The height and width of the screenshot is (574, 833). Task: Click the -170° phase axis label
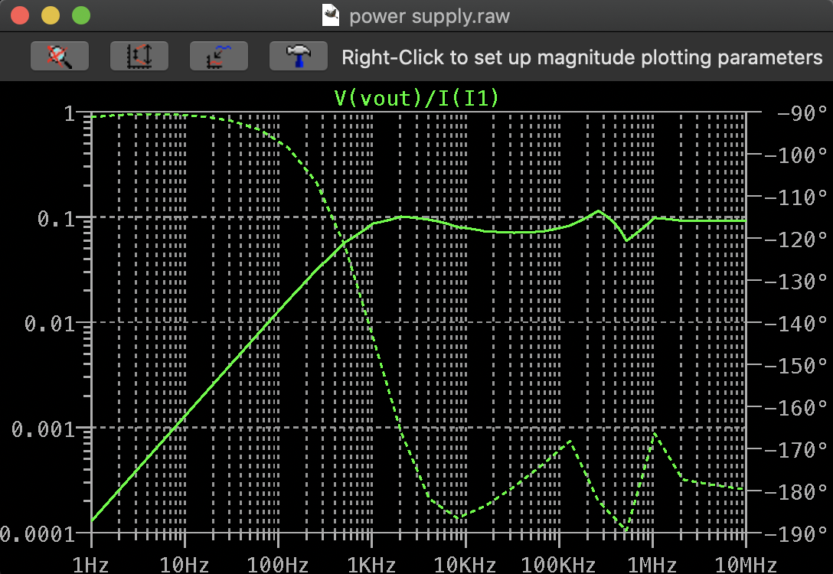coord(795,450)
